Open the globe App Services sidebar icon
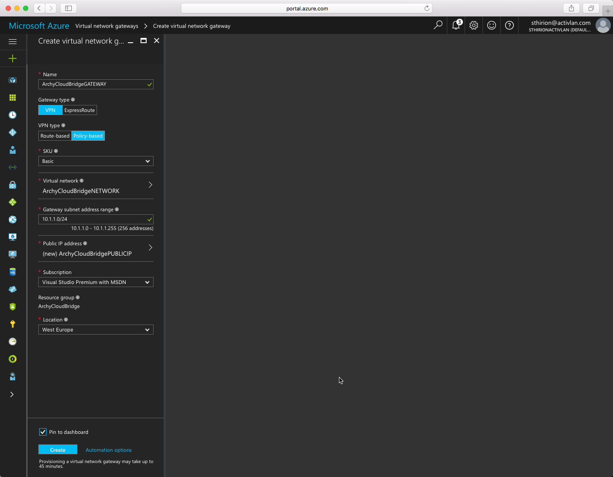The height and width of the screenshot is (477, 613). [13, 220]
